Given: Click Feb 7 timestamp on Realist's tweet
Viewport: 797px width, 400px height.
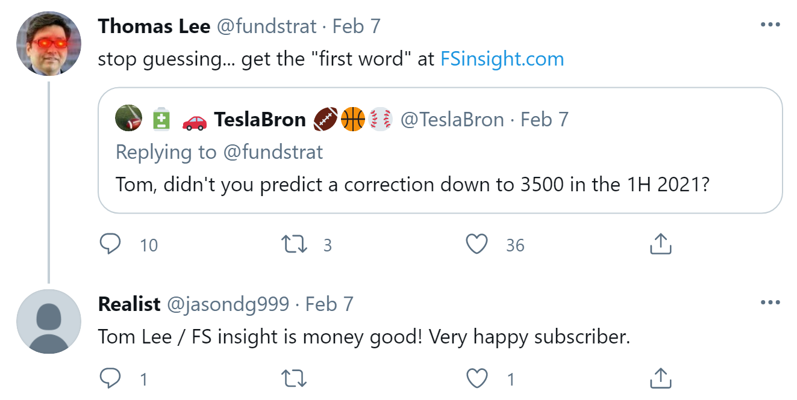Looking at the screenshot, I should [x=329, y=304].
